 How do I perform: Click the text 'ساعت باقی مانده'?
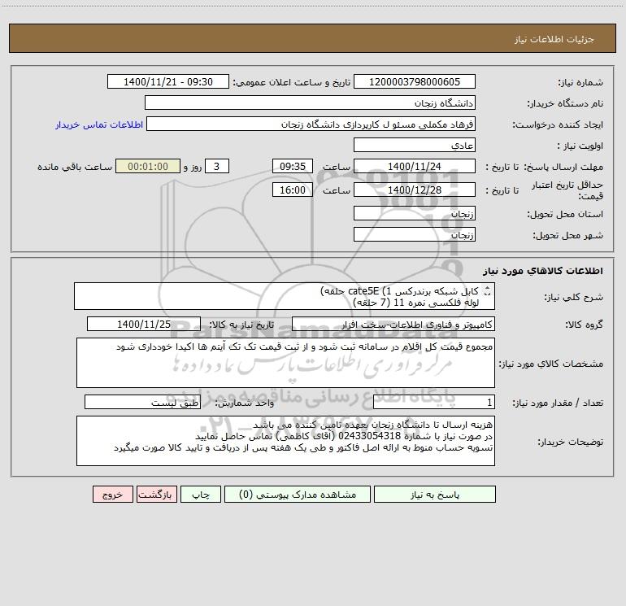click(x=75, y=167)
